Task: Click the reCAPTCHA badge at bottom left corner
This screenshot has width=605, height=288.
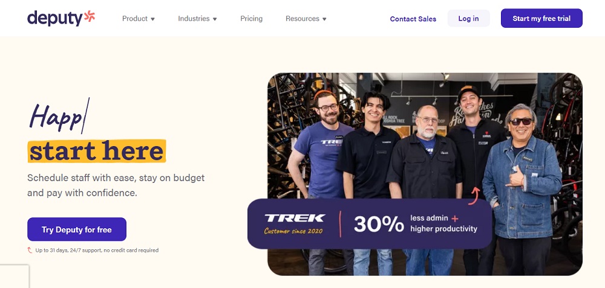Action: [x=15, y=277]
